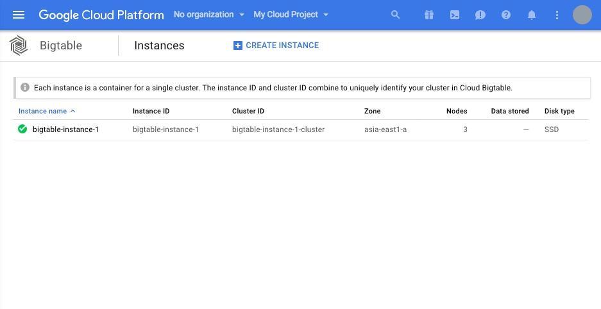
Task: Open the three-dot settings menu
Action: click(557, 15)
